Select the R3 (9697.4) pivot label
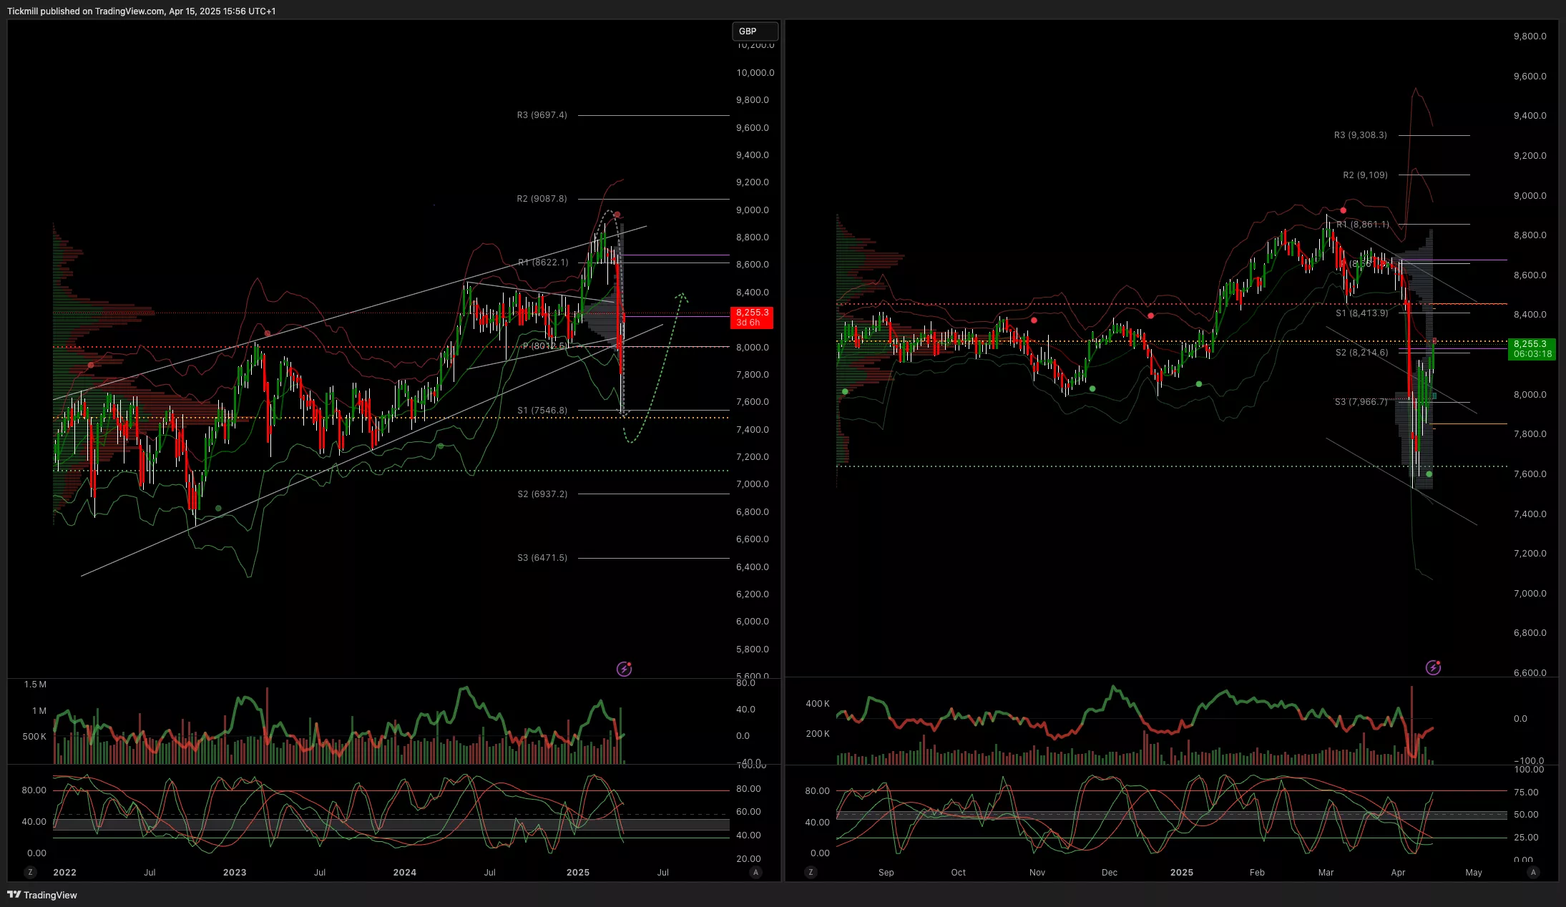The image size is (1566, 907). (x=542, y=115)
